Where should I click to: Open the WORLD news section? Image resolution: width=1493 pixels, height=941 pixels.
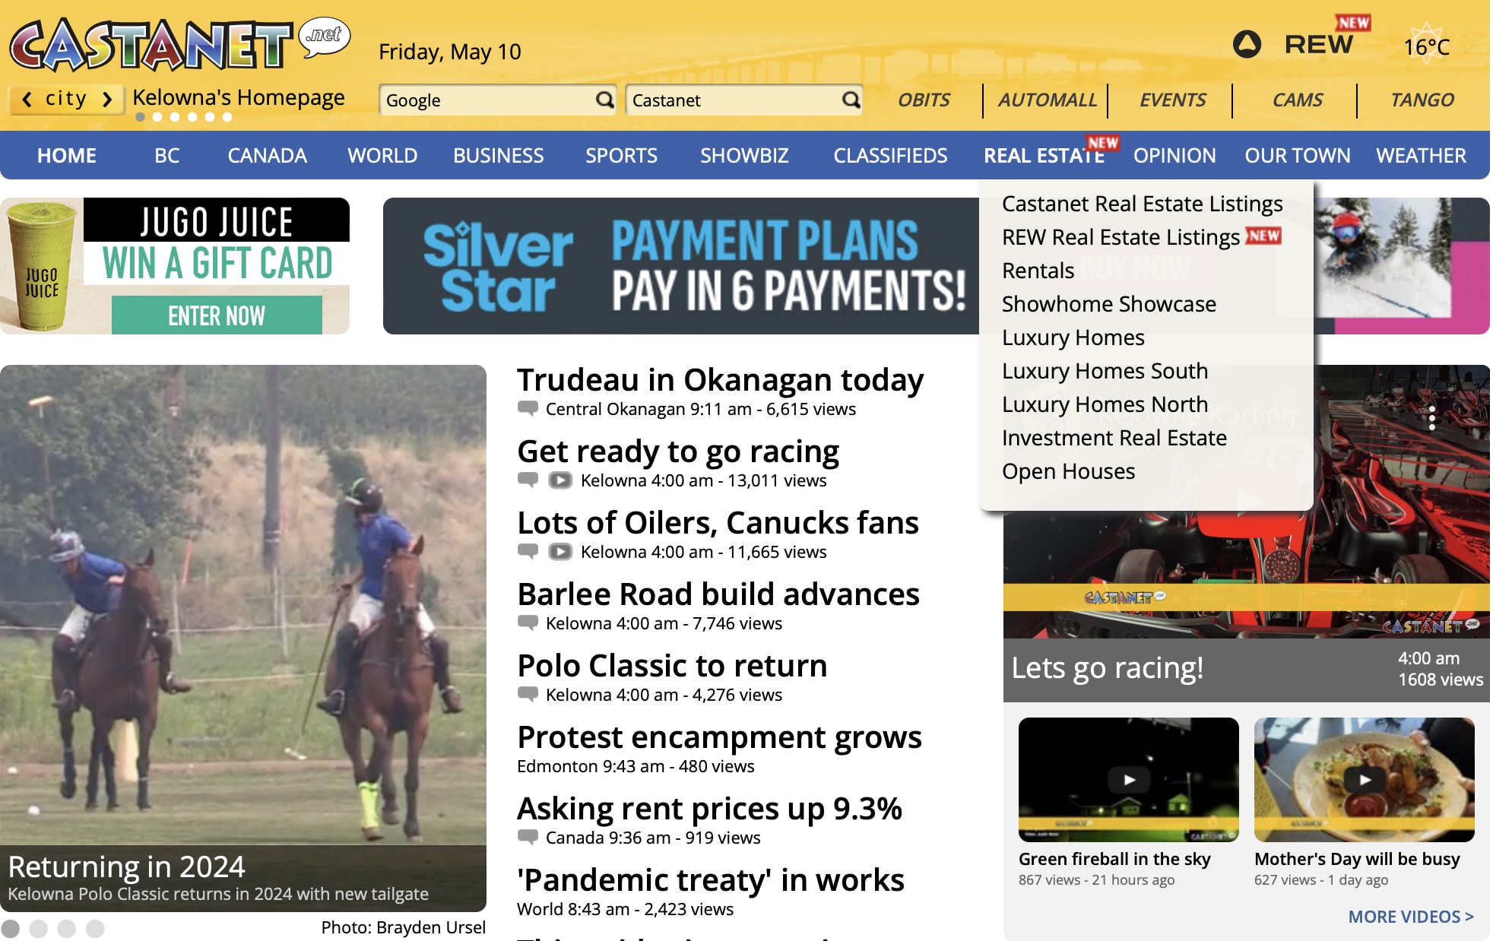(x=382, y=156)
